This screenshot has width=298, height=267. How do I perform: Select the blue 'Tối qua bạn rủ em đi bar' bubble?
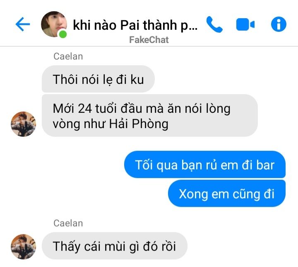tap(205, 164)
